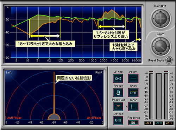Screen dimensions: 176x130
Task: Click the Reset Zoom round button
Action: pos(169,60)
